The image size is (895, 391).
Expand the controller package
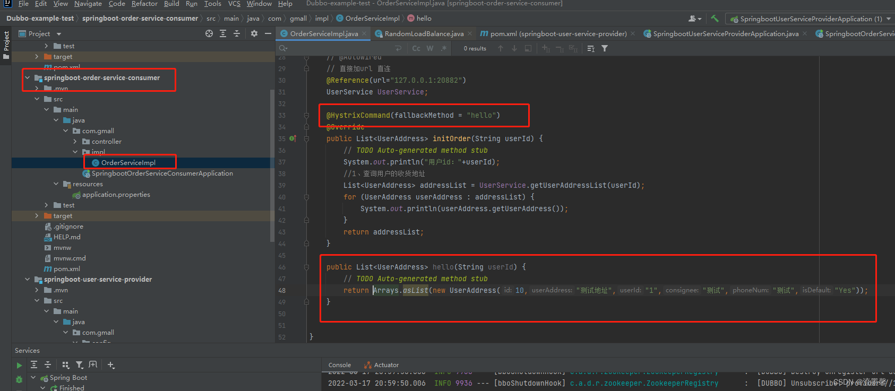75,141
